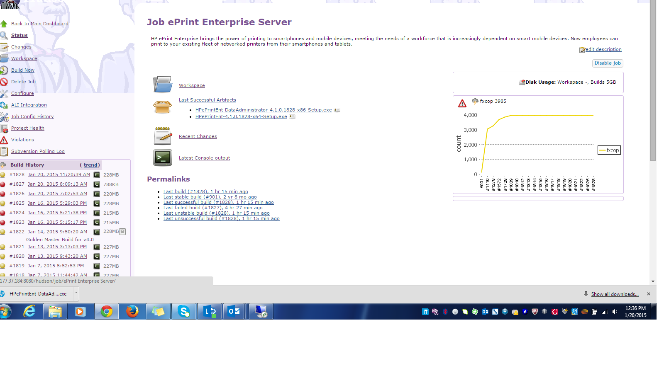Click the page vertical scrollbar thumb
The width and height of the screenshot is (664, 373).
point(653,81)
